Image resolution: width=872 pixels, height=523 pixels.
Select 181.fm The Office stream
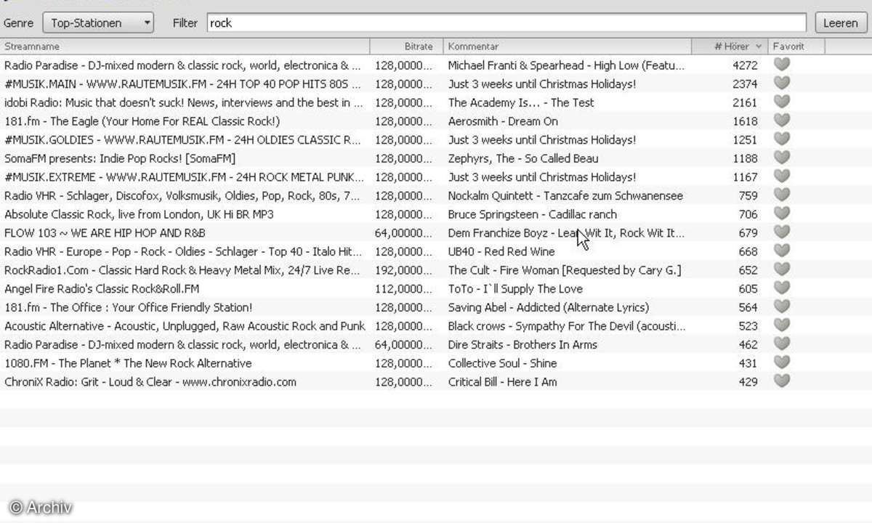pyautogui.click(x=128, y=307)
